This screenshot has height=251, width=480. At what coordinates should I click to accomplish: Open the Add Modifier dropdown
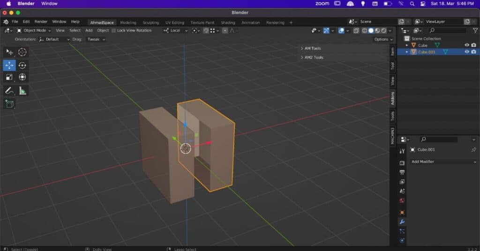tap(443, 162)
